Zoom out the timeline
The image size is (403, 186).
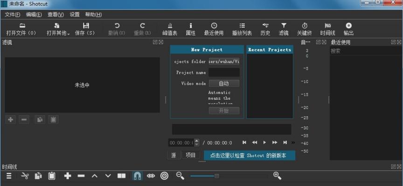click(x=180, y=176)
